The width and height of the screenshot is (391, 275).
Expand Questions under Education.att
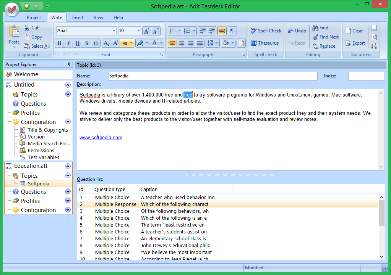point(68,191)
